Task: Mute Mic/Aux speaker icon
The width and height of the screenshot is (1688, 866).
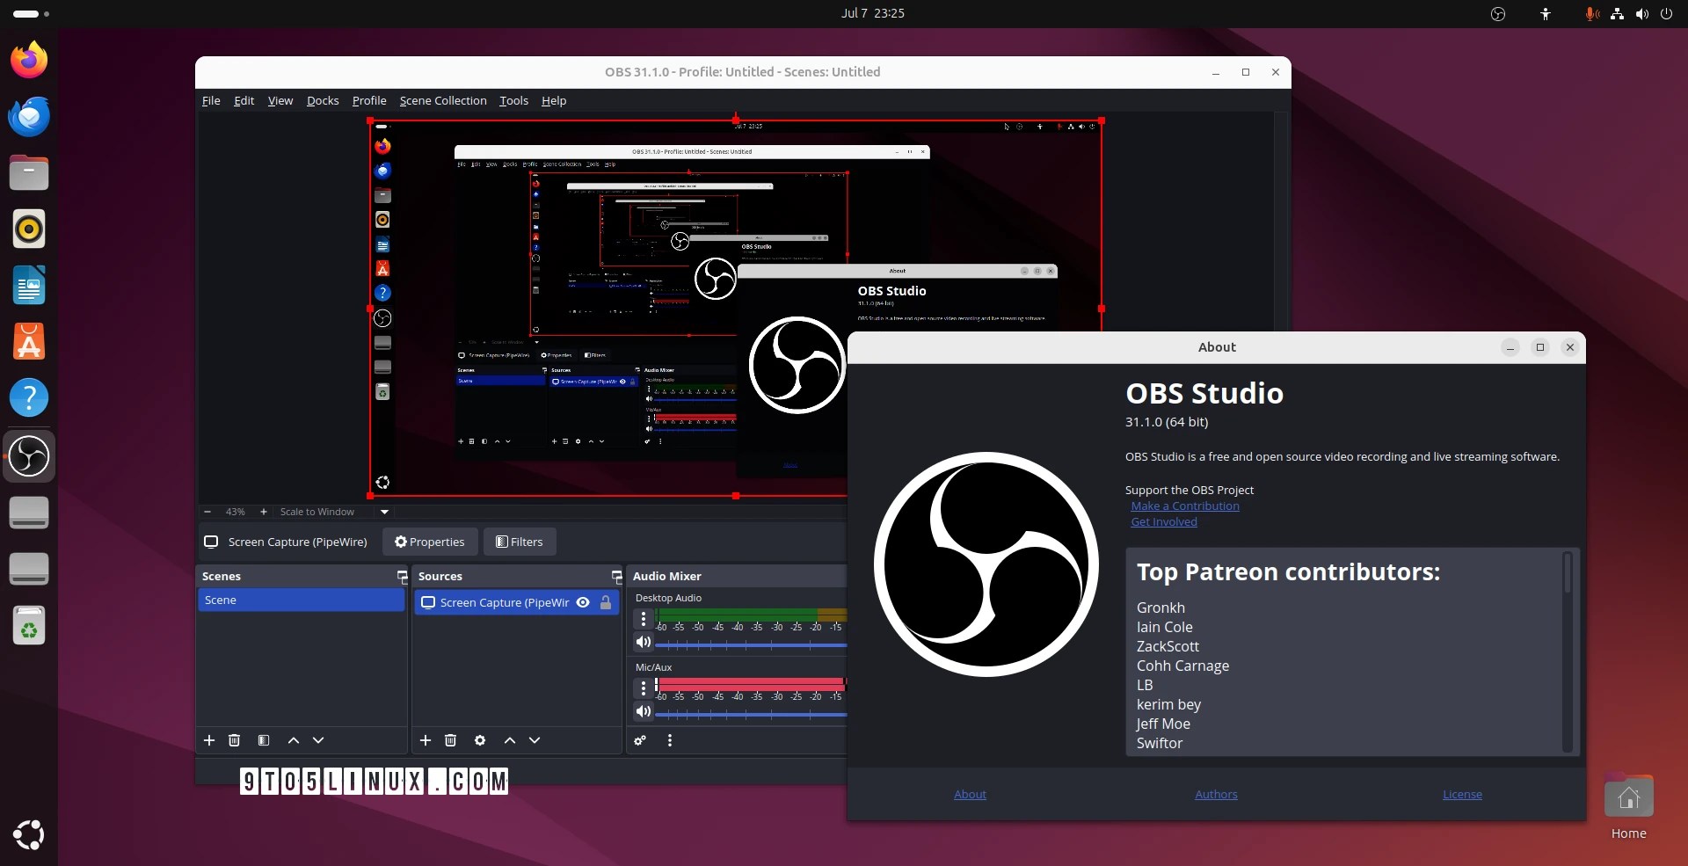Action: tap(644, 711)
